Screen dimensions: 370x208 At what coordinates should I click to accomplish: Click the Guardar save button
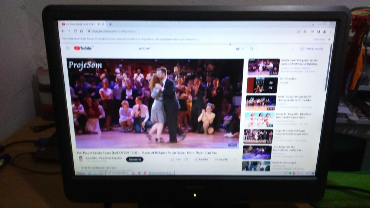click(221, 160)
